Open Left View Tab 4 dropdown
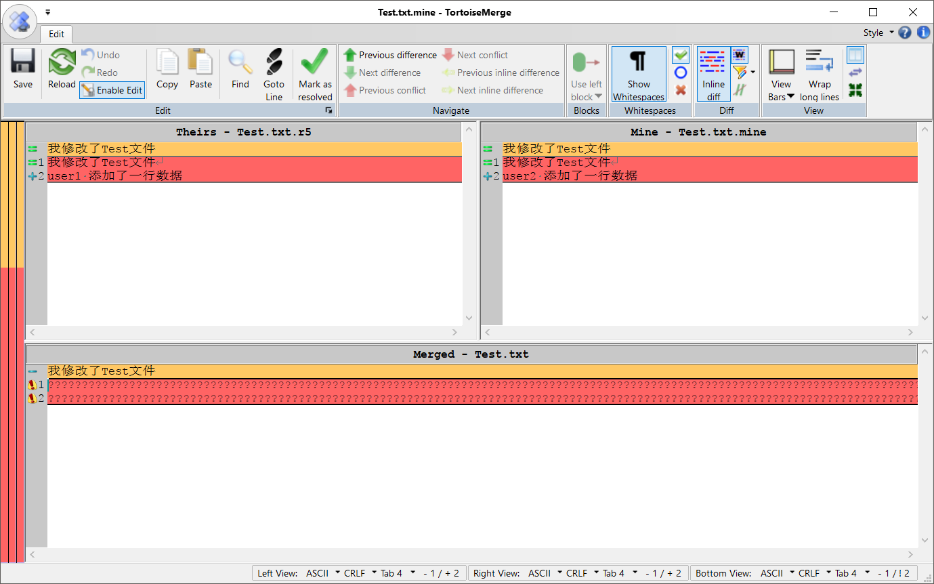 pos(397,573)
